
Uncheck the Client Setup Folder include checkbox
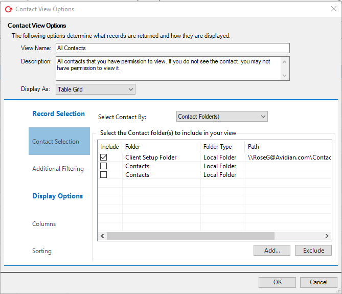pos(104,157)
